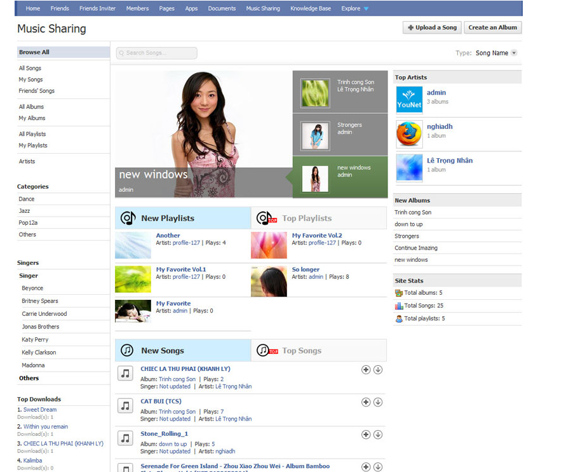This screenshot has height=472, width=571.
Task: Open the Explore dropdown in the navigation bar
Action: [351, 8]
